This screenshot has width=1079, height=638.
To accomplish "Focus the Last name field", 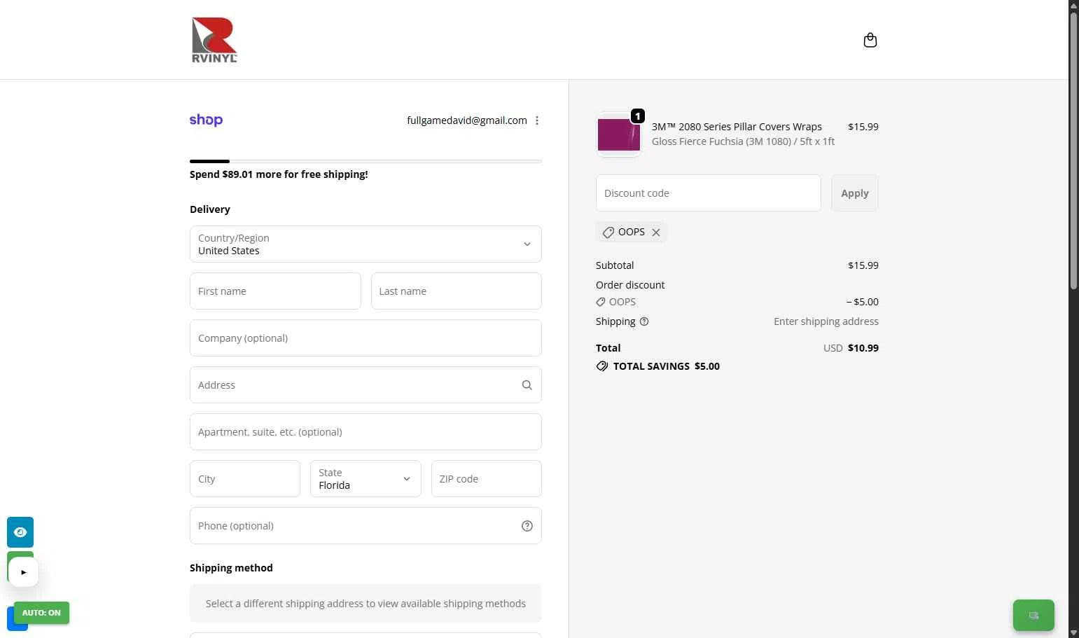I will [x=457, y=291].
